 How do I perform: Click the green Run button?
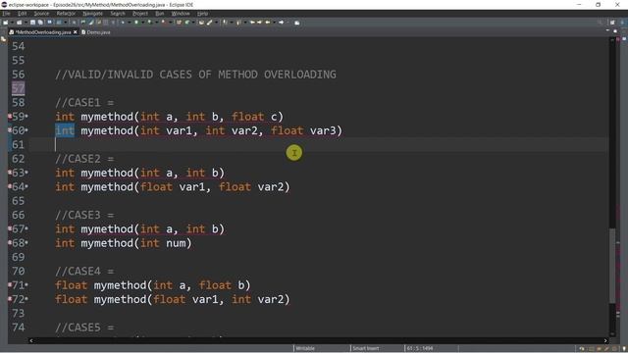click(136, 23)
